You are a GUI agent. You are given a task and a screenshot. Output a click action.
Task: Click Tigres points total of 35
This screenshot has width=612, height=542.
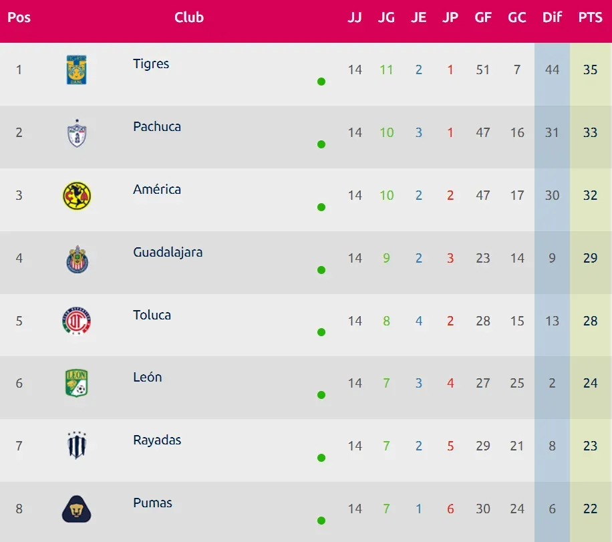tap(590, 70)
